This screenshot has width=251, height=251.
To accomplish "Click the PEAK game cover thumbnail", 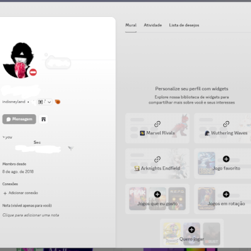I will (x=137, y=198).
